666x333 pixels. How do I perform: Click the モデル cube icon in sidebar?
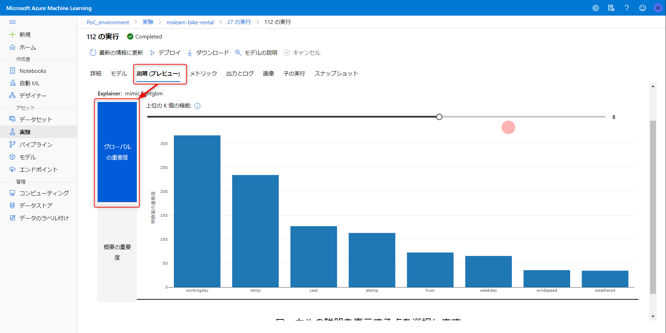[13, 157]
